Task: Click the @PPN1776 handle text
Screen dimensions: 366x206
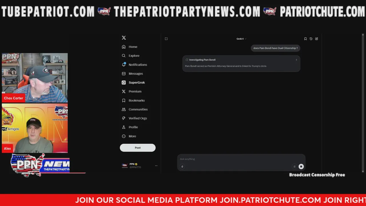Action: [135, 167]
